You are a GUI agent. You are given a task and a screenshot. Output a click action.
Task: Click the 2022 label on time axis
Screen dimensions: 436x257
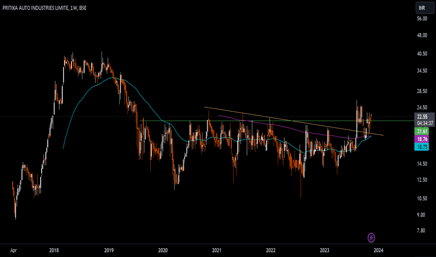coord(270,250)
